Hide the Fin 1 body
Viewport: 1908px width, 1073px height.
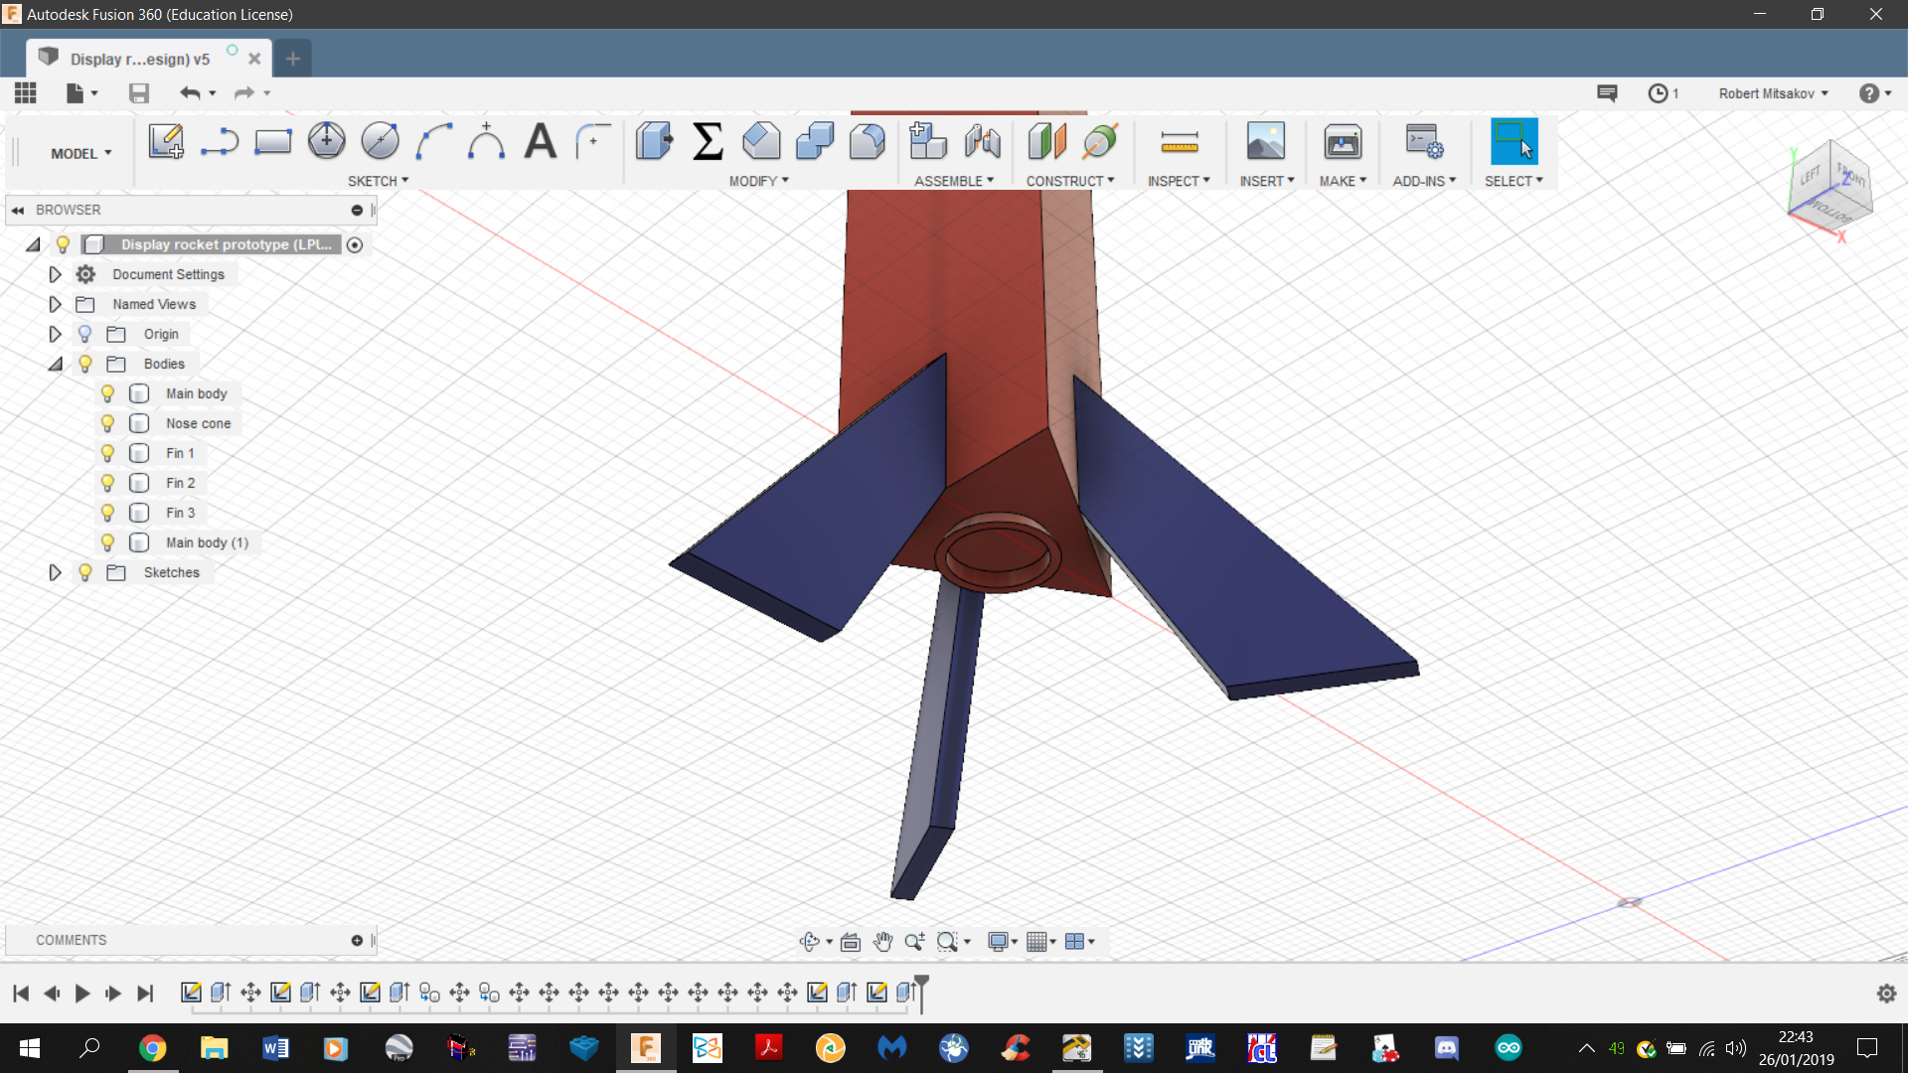point(107,453)
